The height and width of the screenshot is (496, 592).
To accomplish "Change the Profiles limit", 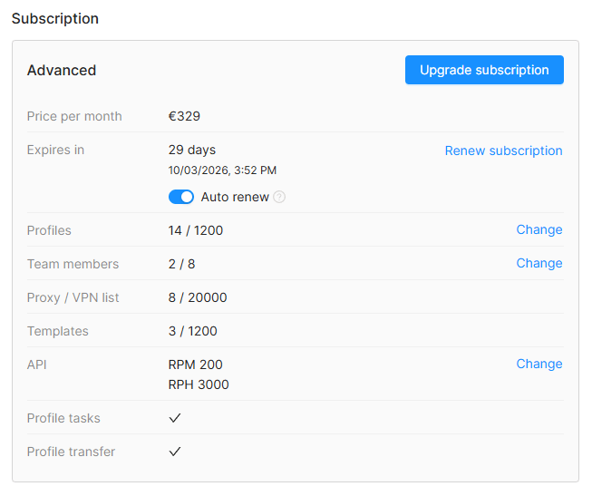I will pos(539,229).
